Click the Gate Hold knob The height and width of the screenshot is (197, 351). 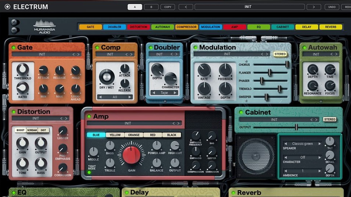coord(76,70)
